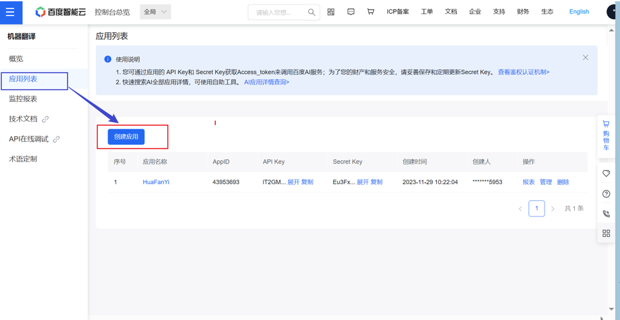The width and height of the screenshot is (620, 320).
Task: Open 工单 in top navigation
Action: 427,12
